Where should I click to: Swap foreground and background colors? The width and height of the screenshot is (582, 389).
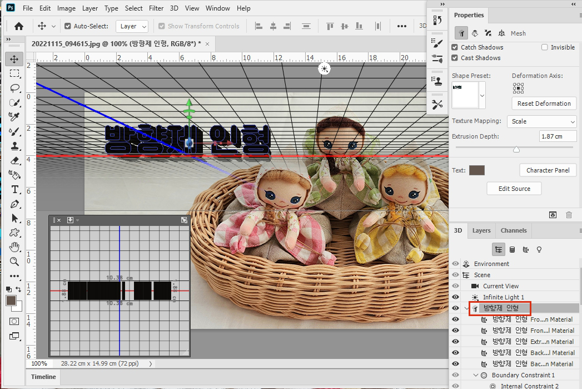point(18,289)
